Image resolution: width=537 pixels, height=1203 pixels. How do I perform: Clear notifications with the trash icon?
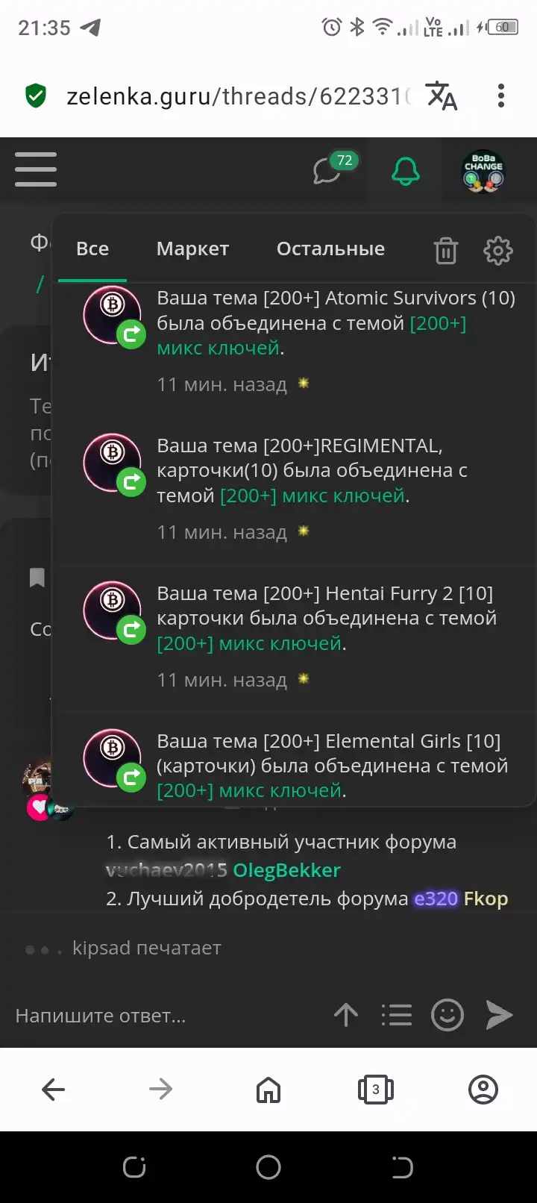tap(445, 251)
